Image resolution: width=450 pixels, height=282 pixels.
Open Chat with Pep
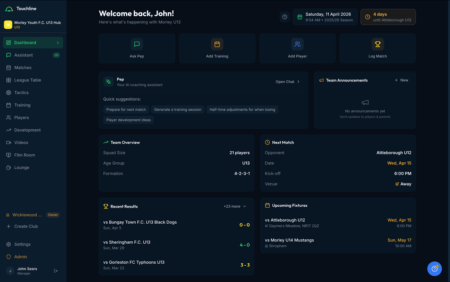click(x=288, y=82)
